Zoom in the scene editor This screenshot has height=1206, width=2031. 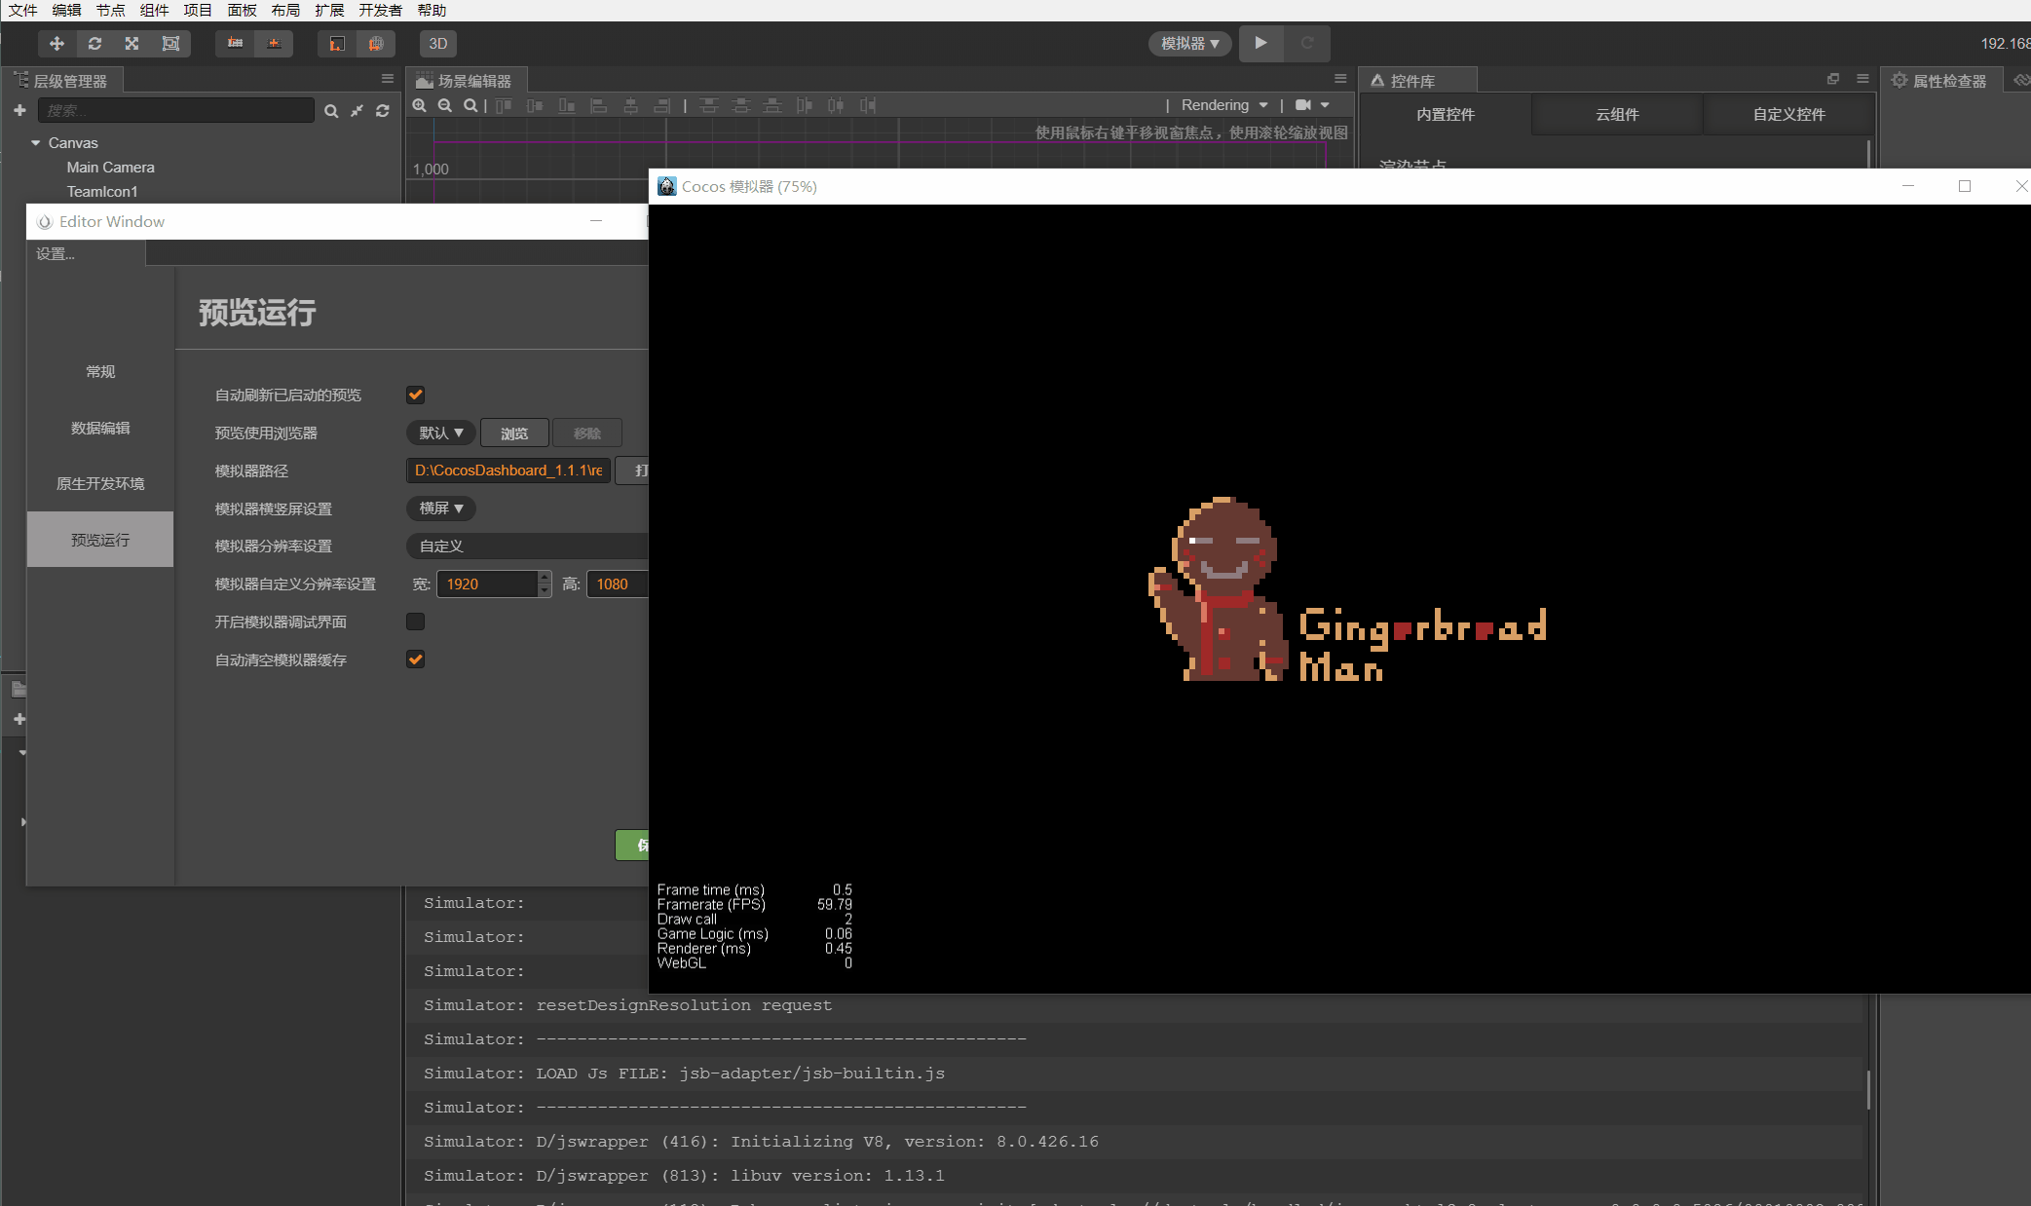pyautogui.click(x=420, y=105)
